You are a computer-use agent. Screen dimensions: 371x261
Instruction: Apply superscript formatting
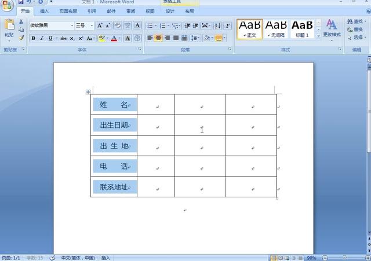(x=81, y=38)
